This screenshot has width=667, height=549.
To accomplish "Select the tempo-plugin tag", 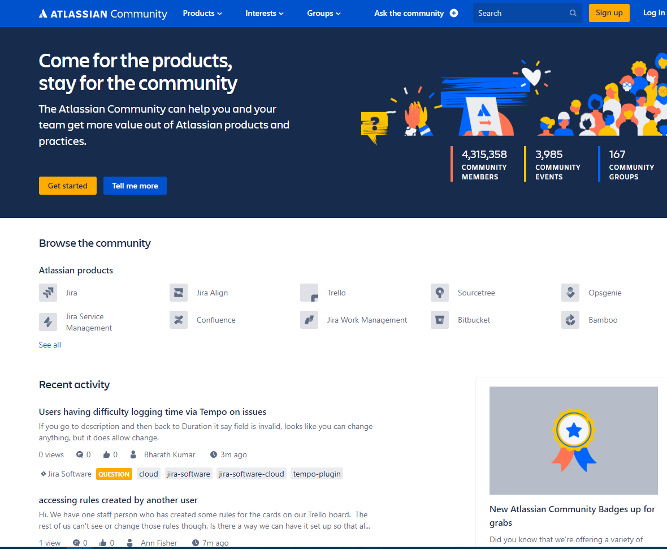I will [317, 474].
